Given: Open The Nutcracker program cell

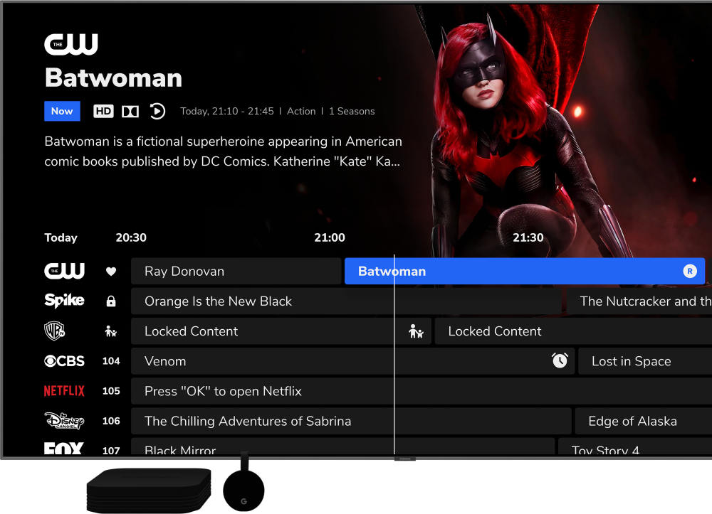Looking at the screenshot, I should (639, 301).
